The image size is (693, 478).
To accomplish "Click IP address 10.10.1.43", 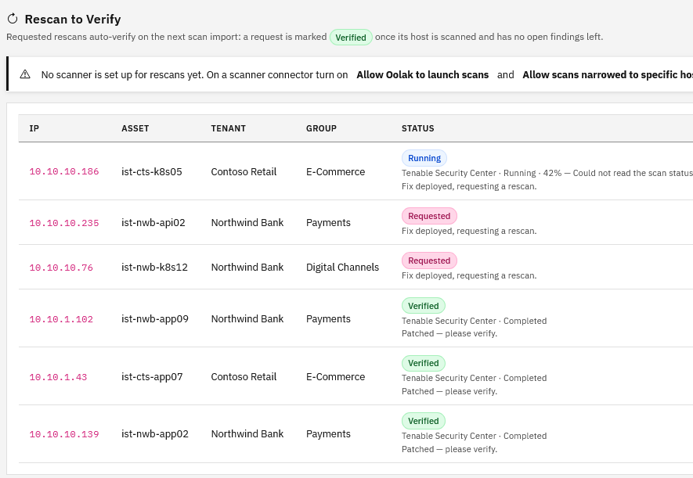I will click(59, 377).
